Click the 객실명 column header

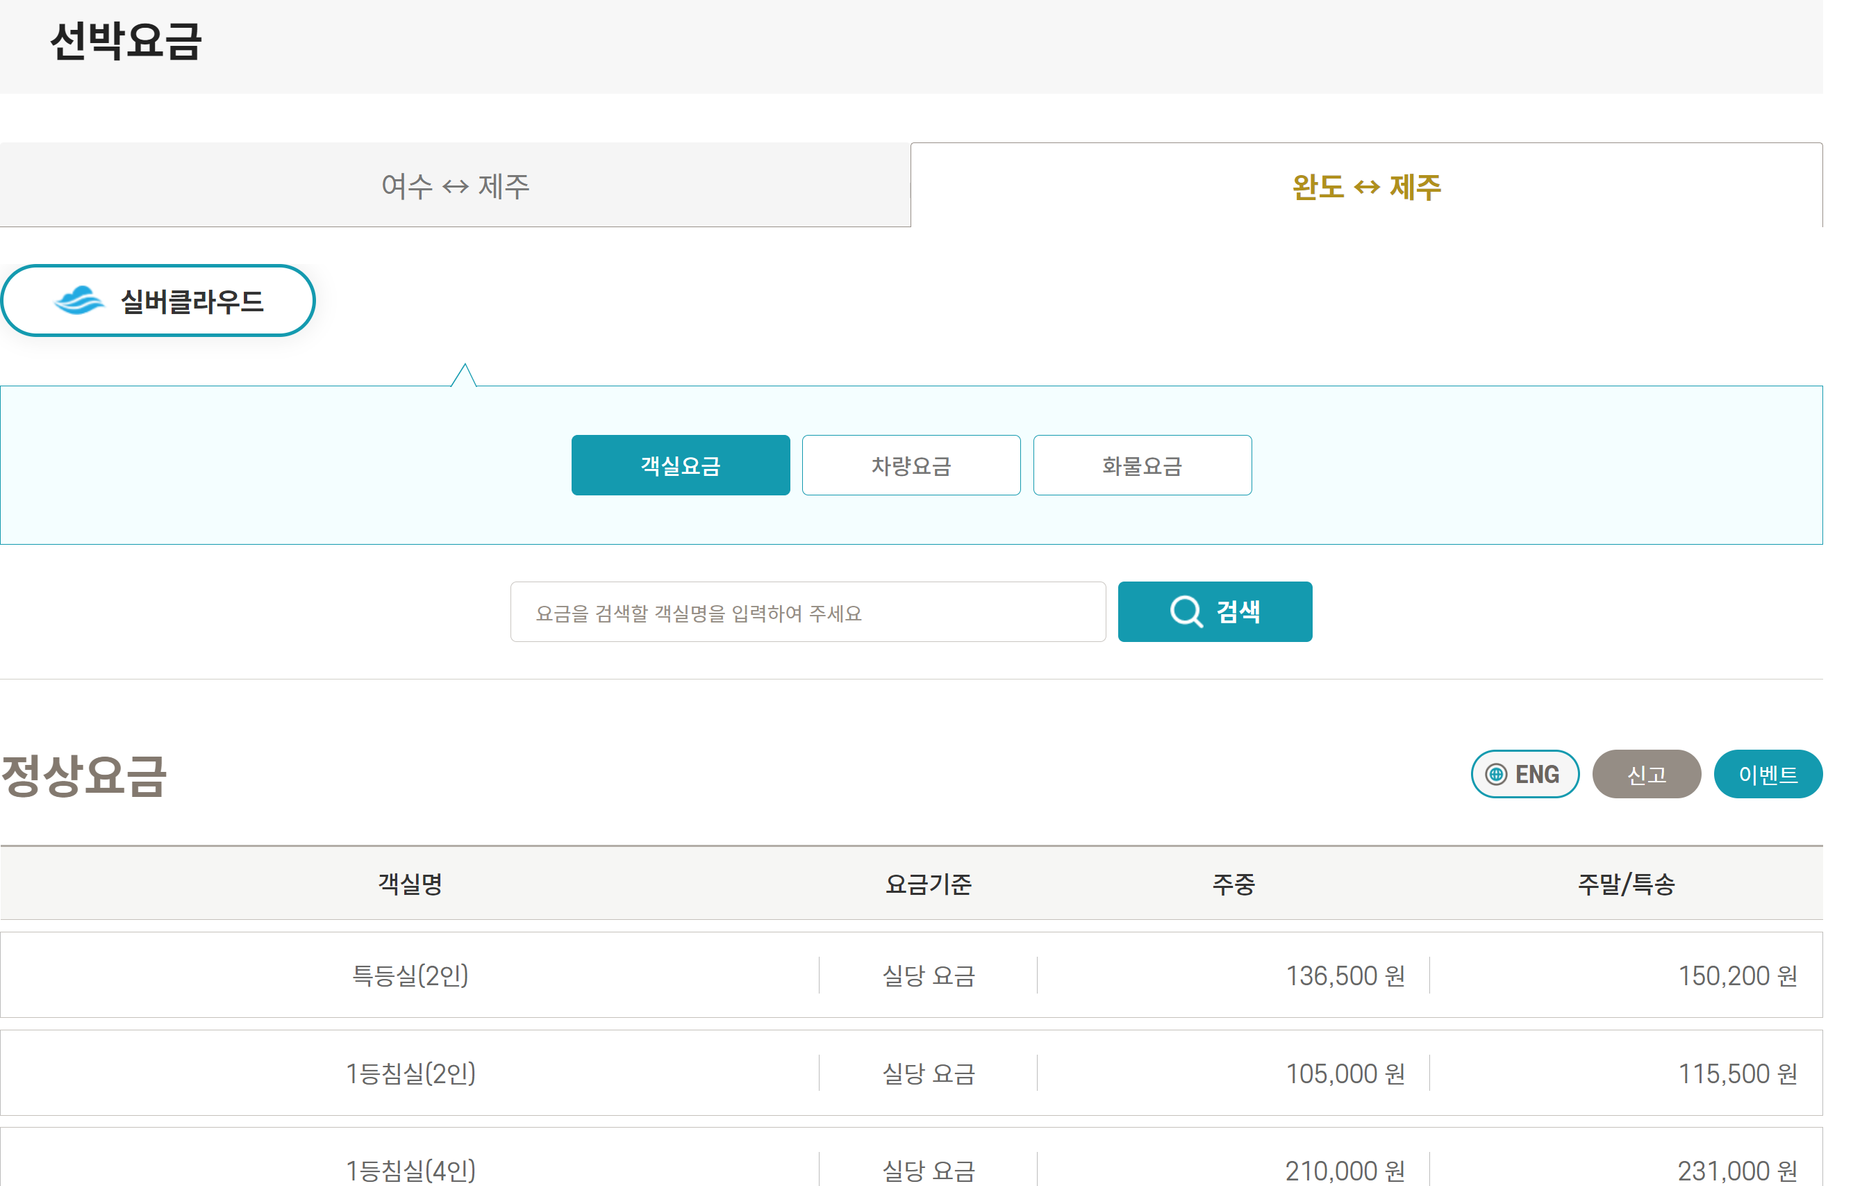[x=410, y=883]
